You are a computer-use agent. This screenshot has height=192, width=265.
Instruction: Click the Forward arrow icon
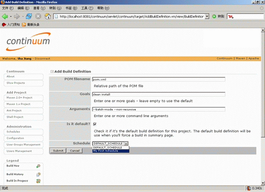pyautogui.click(x=17, y=16)
